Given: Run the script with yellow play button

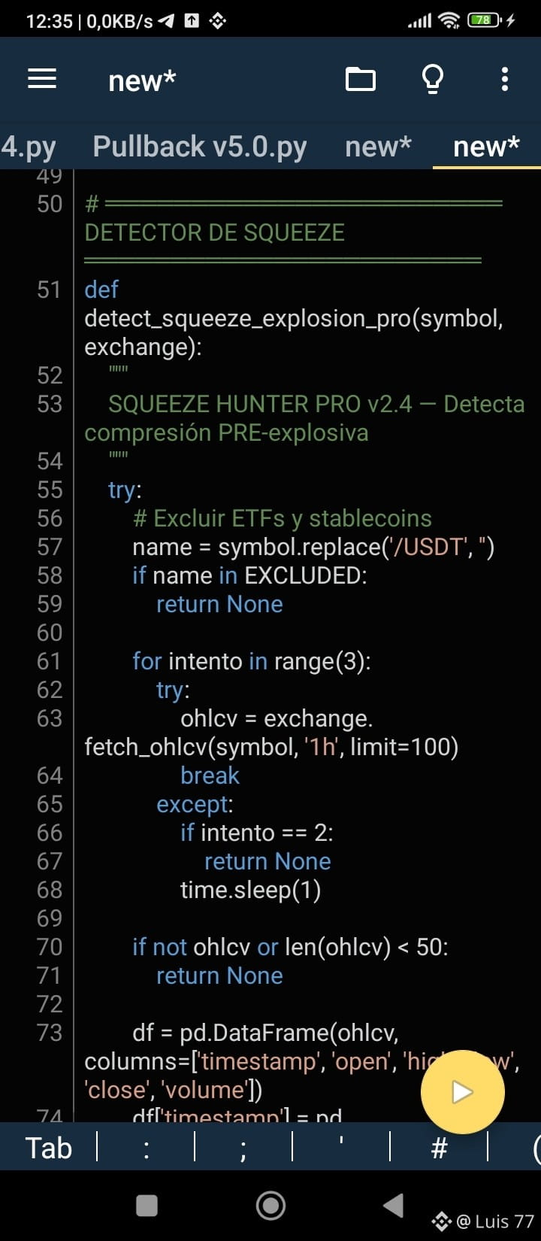Looking at the screenshot, I should click(x=462, y=1092).
